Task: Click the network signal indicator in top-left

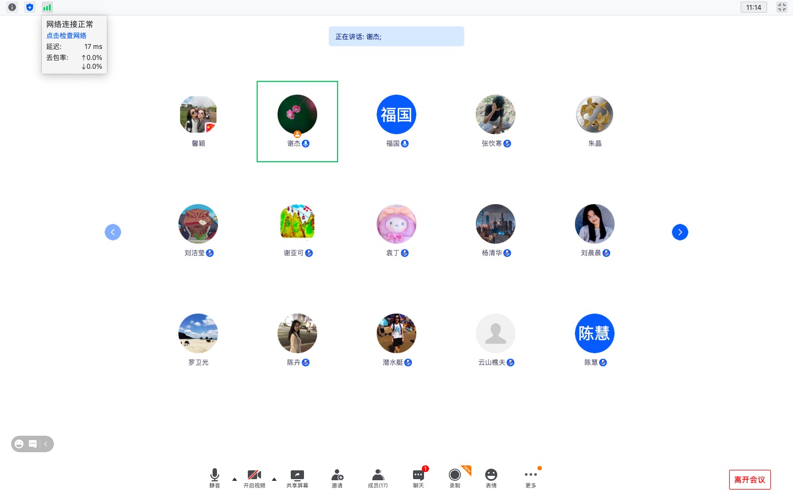Action: pos(47,7)
